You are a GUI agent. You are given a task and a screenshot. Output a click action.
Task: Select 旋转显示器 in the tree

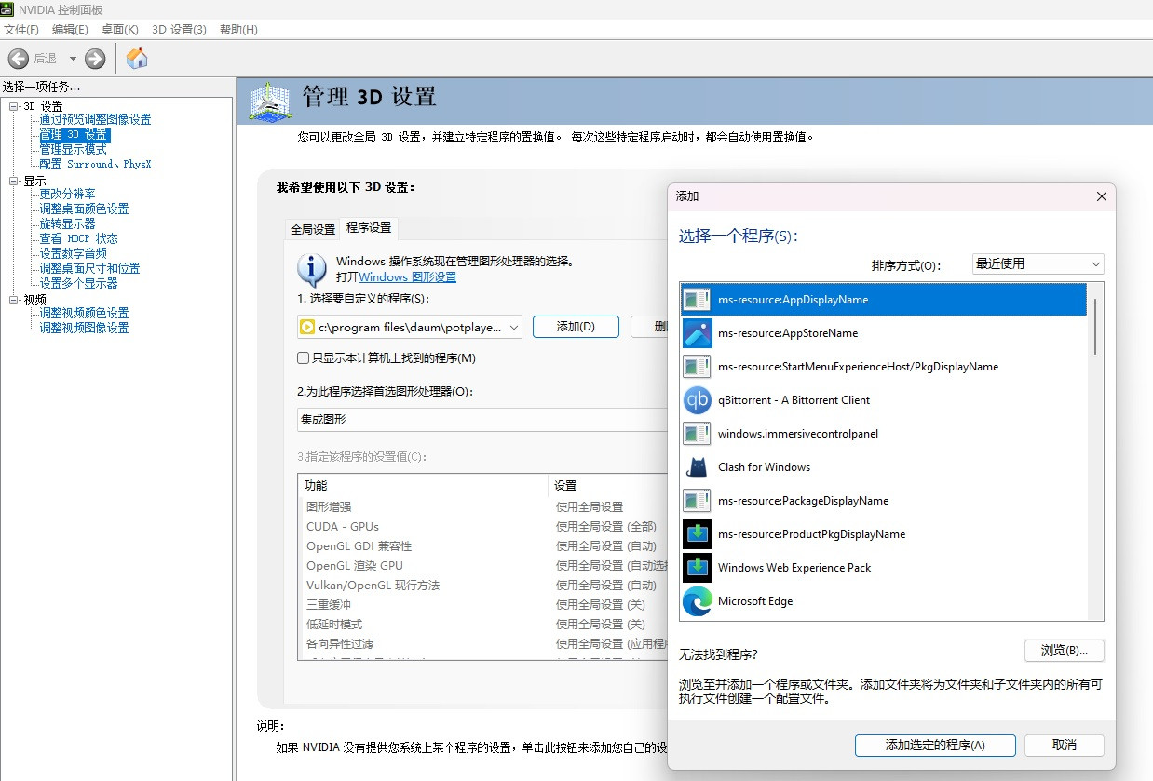coord(67,223)
